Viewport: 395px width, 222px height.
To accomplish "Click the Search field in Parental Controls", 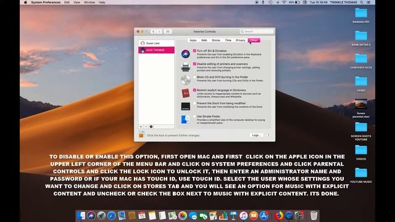I will 257,31.
